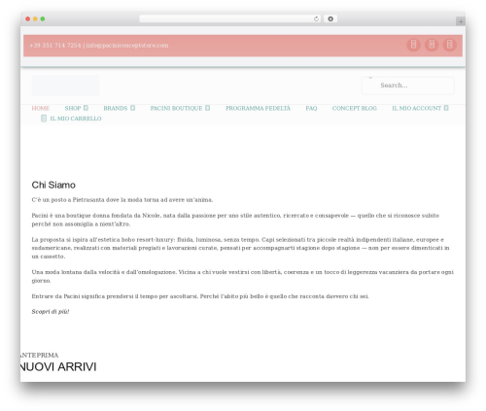Open the Pacini Boutique menu item
This screenshot has height=411, width=486.
tap(176, 108)
